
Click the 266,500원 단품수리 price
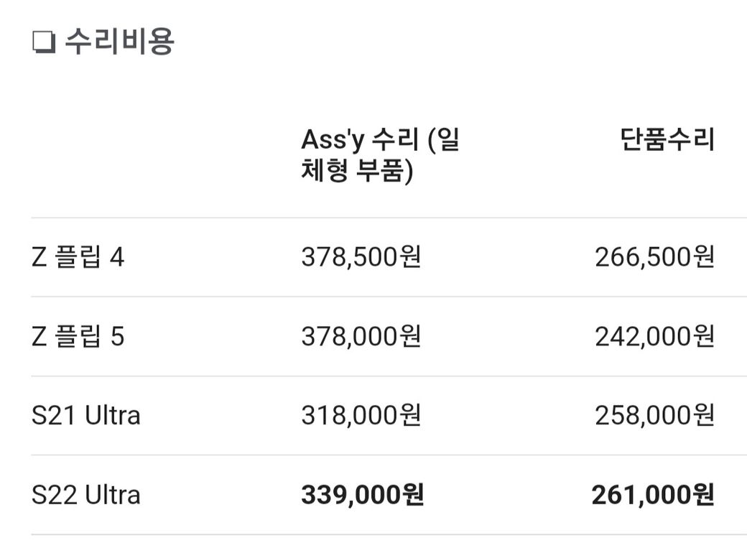tap(654, 257)
